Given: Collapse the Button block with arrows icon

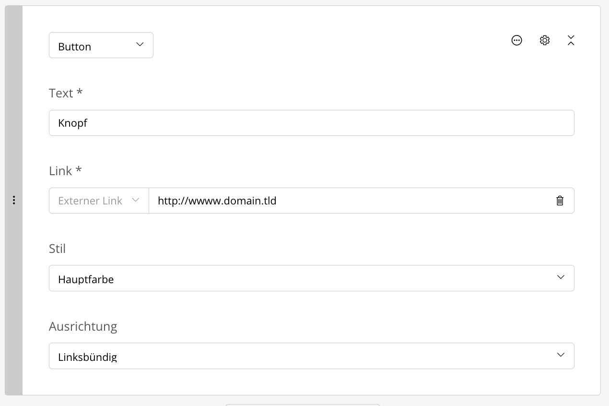Looking at the screenshot, I should (x=571, y=40).
